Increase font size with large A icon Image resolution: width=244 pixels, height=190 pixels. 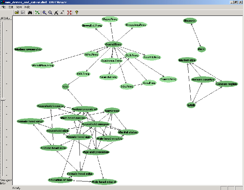point(56,12)
